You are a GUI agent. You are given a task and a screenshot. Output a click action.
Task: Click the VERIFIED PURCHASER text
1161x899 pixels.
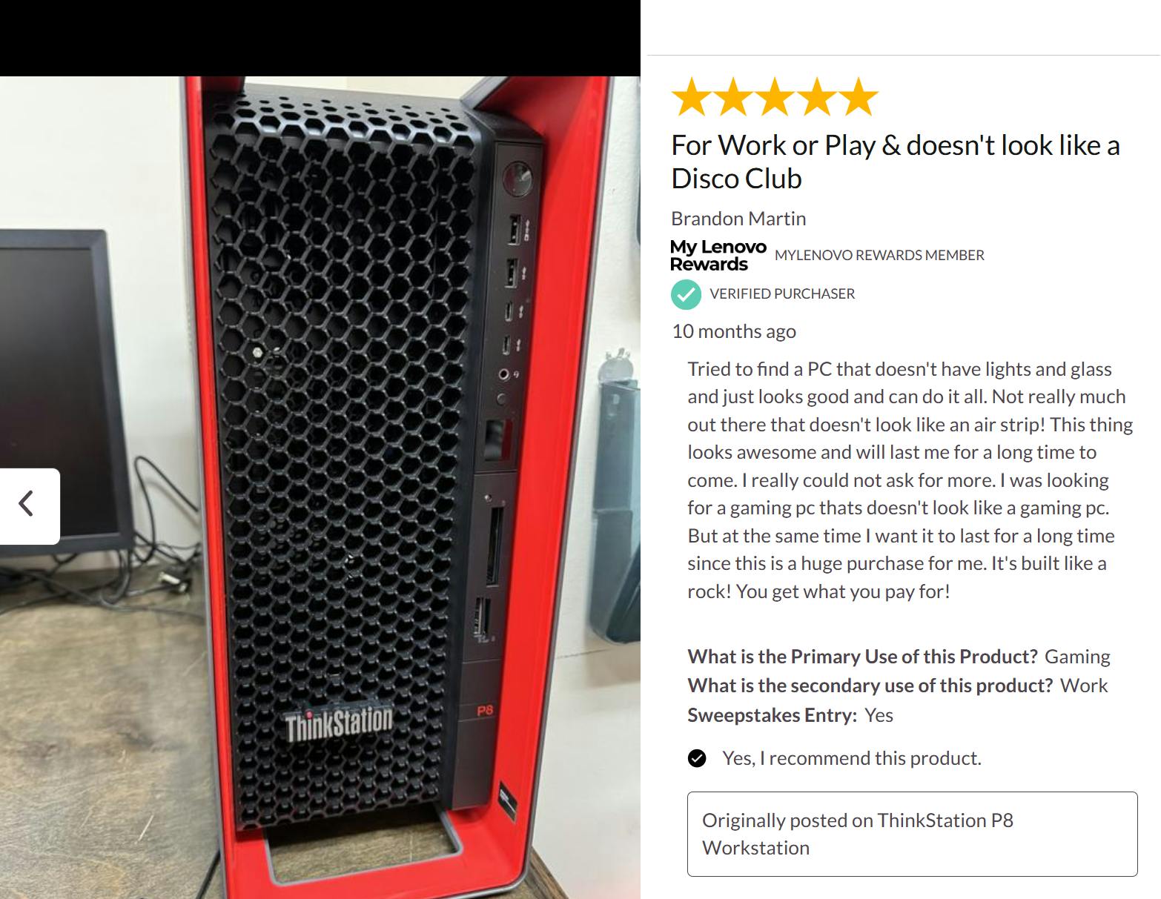click(x=782, y=293)
